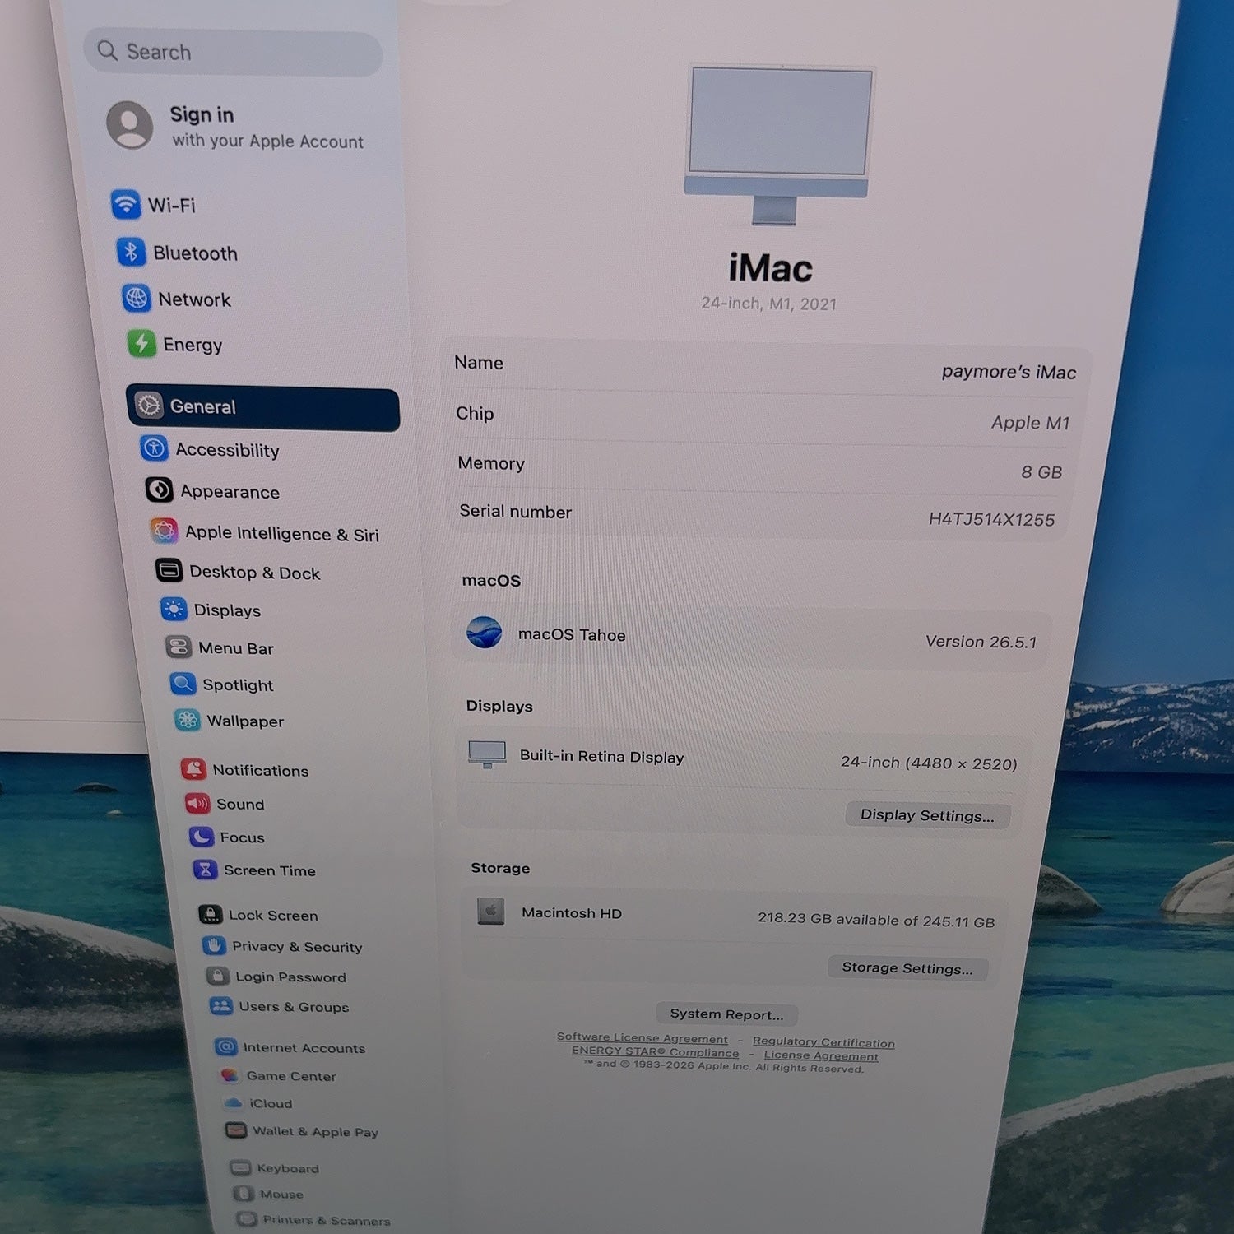Click the Version 26.5.1 text
The height and width of the screenshot is (1234, 1234).
[981, 642]
